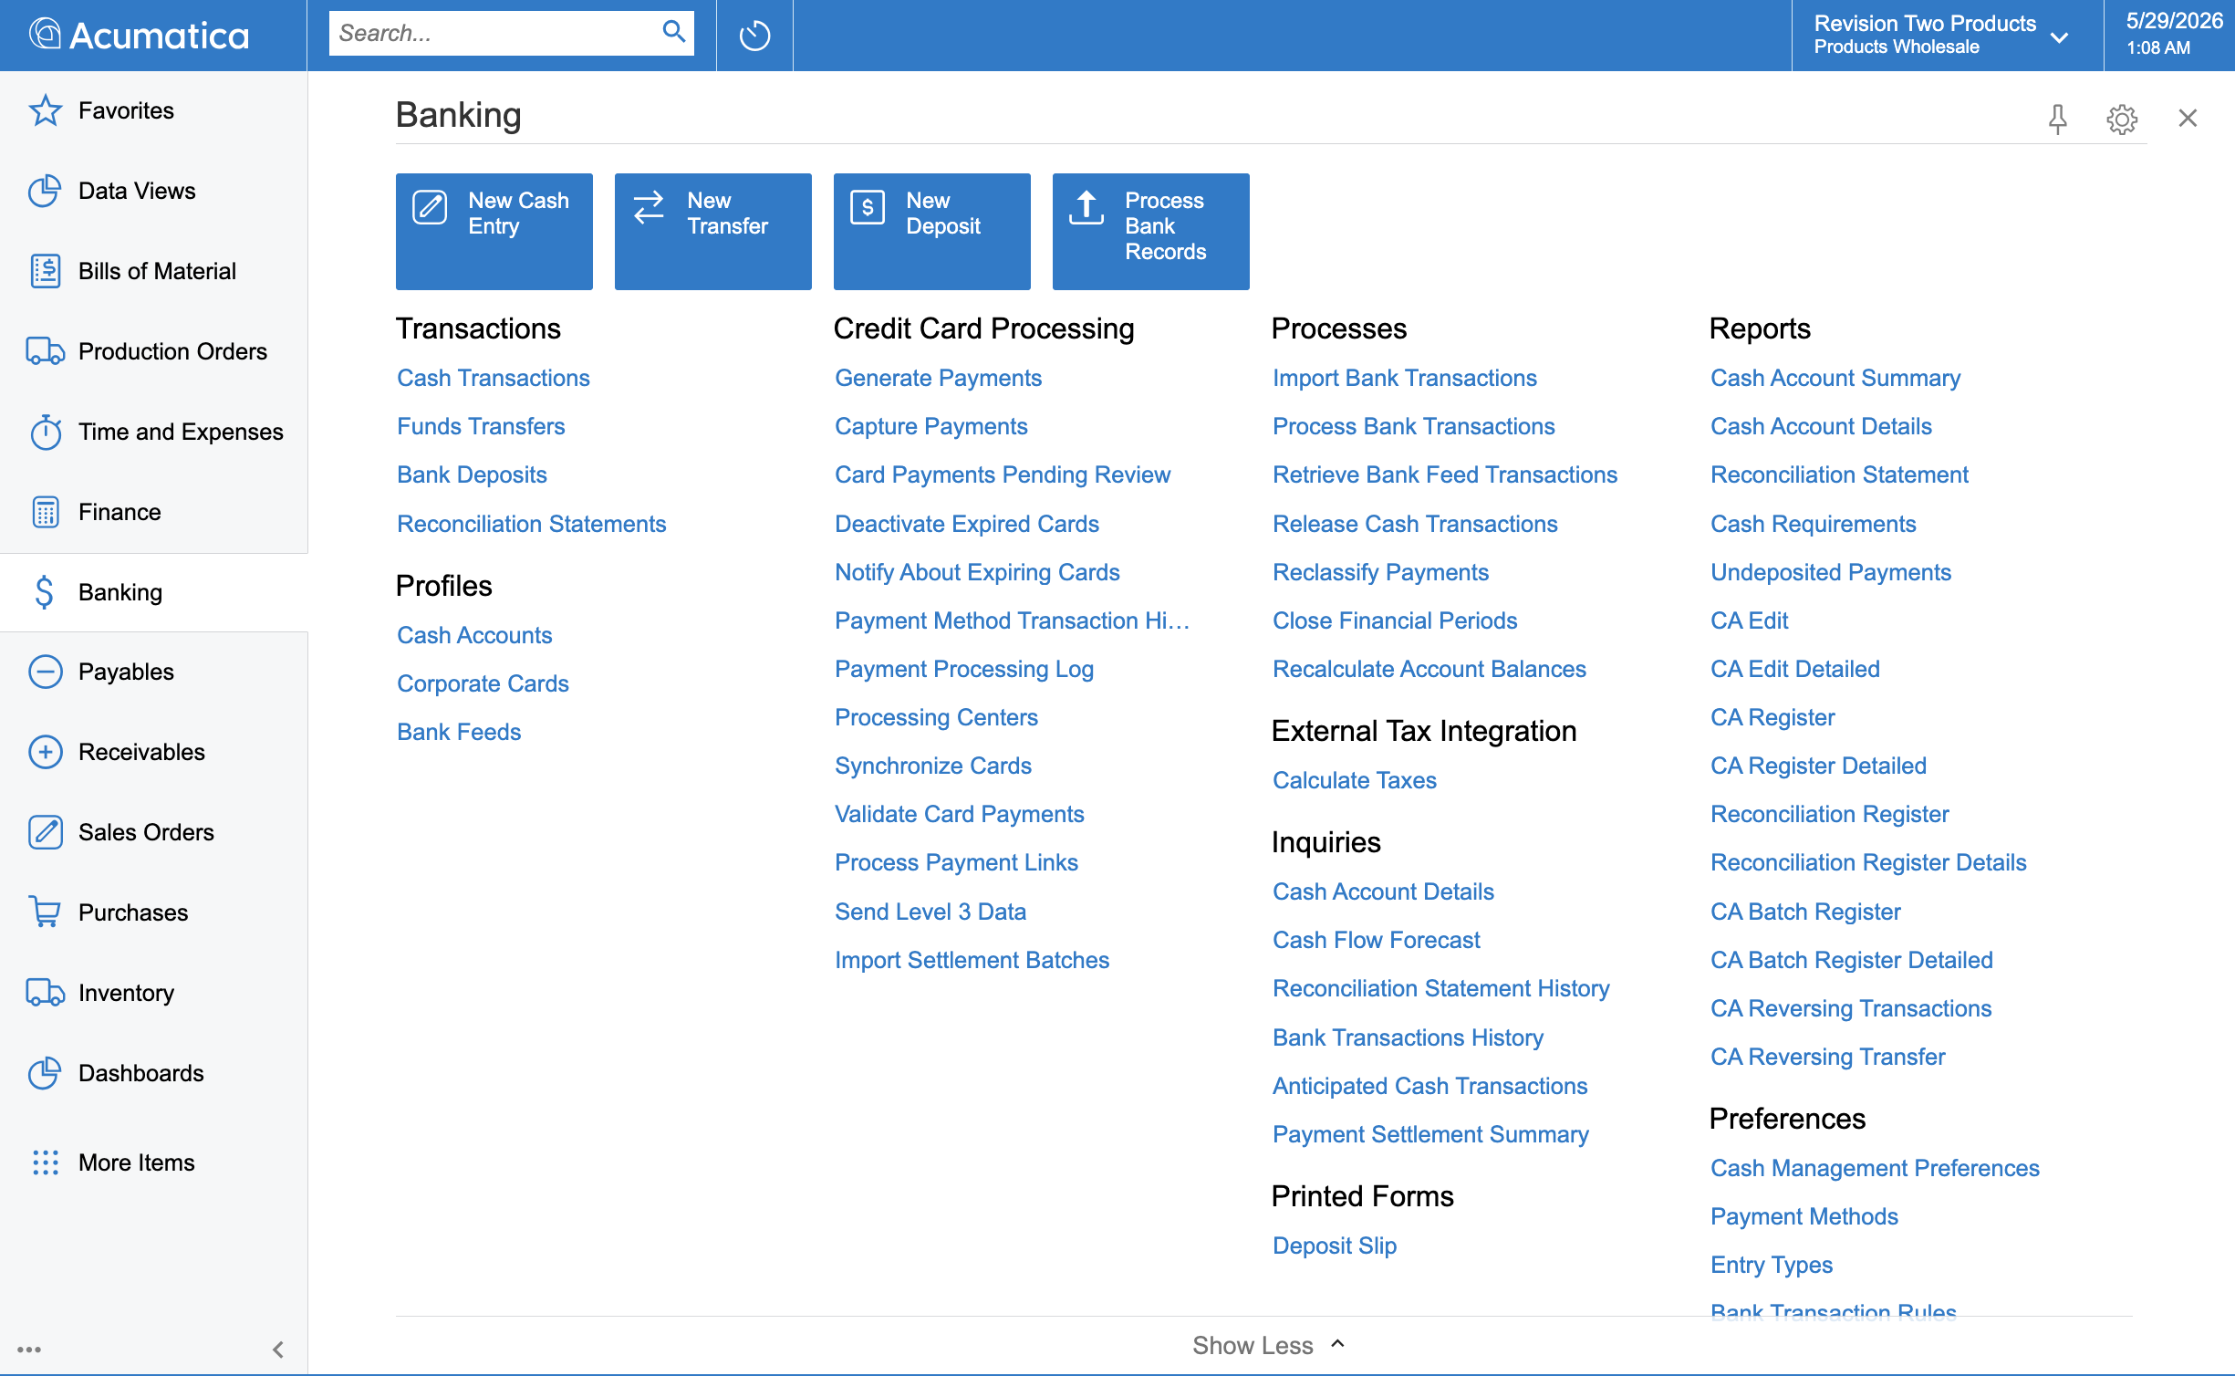Open Cash Account Summary report link
2235x1376 pixels.
tap(1835, 378)
